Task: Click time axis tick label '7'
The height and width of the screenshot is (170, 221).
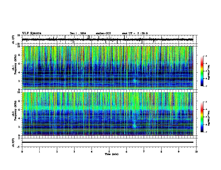Action: tap(144, 152)
